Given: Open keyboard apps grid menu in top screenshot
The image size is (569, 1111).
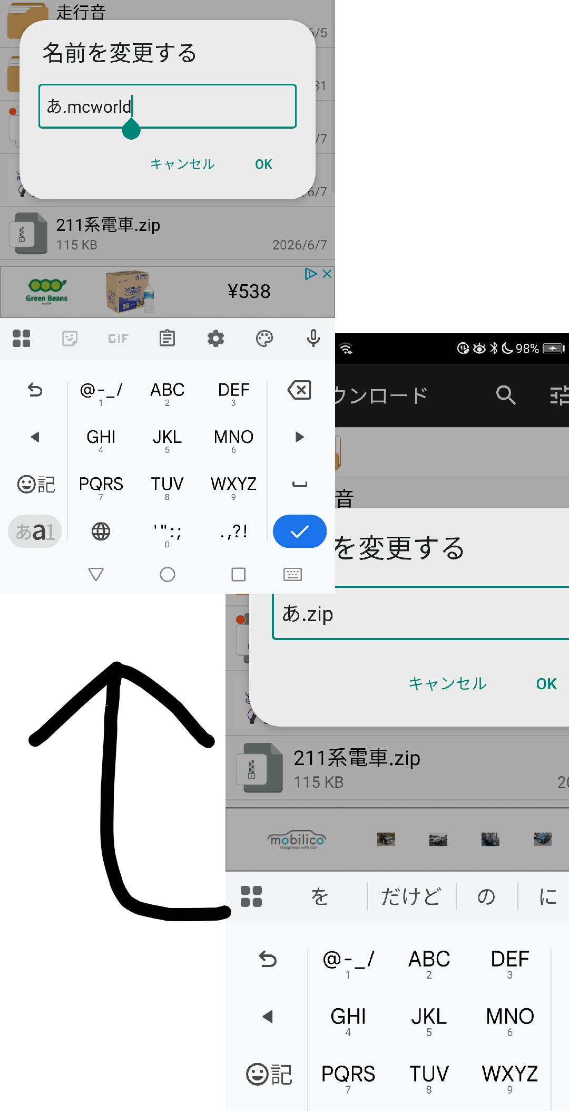Looking at the screenshot, I should pos(22,339).
